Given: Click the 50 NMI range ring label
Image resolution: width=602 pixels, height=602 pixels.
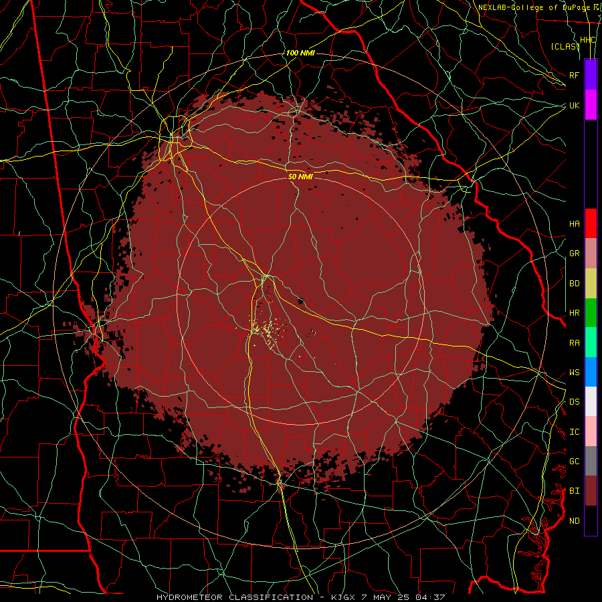Looking at the screenshot, I should click(300, 177).
